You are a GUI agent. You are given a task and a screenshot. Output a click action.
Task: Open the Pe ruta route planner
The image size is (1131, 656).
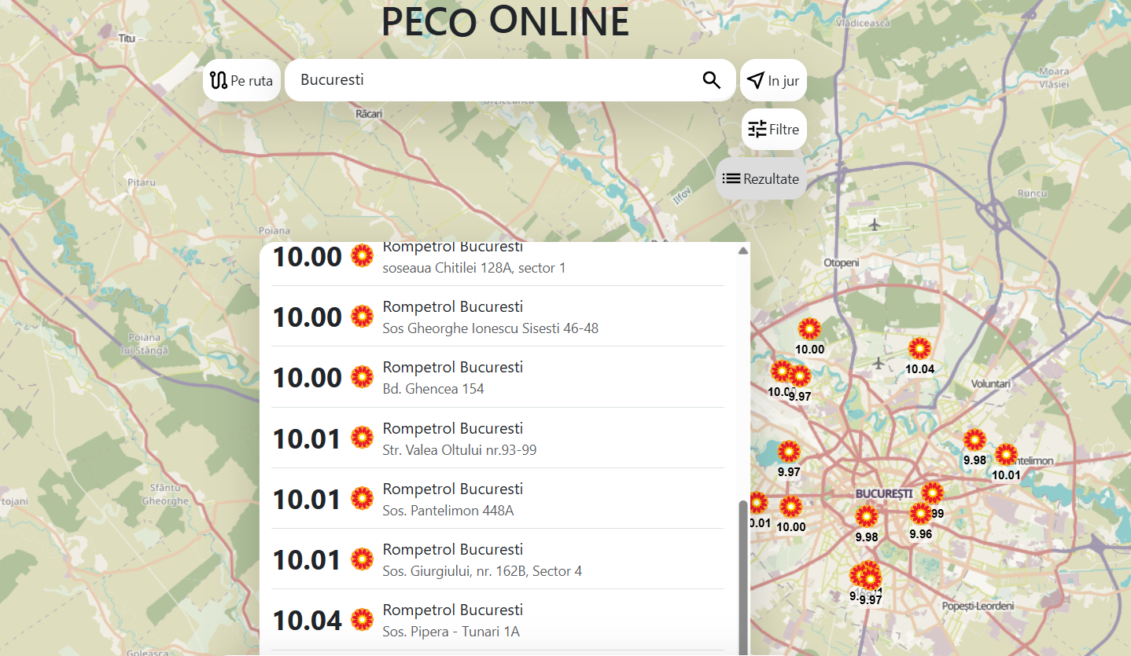pos(241,80)
